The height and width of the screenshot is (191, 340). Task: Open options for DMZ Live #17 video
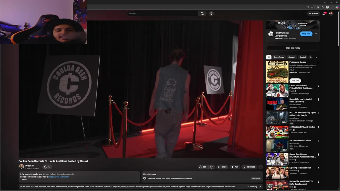click(x=318, y=113)
